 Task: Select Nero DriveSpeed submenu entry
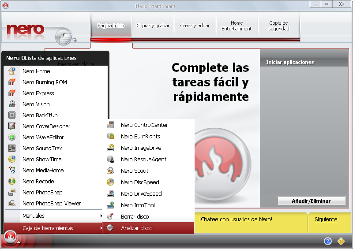pos(148,193)
